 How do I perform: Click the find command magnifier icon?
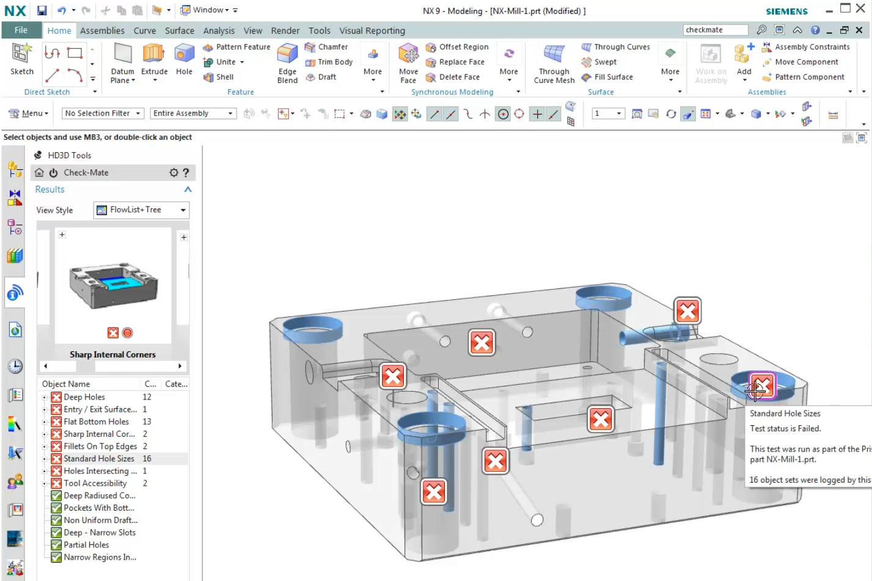[761, 30]
